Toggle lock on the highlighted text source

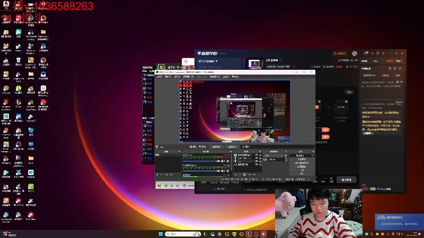[260, 161]
